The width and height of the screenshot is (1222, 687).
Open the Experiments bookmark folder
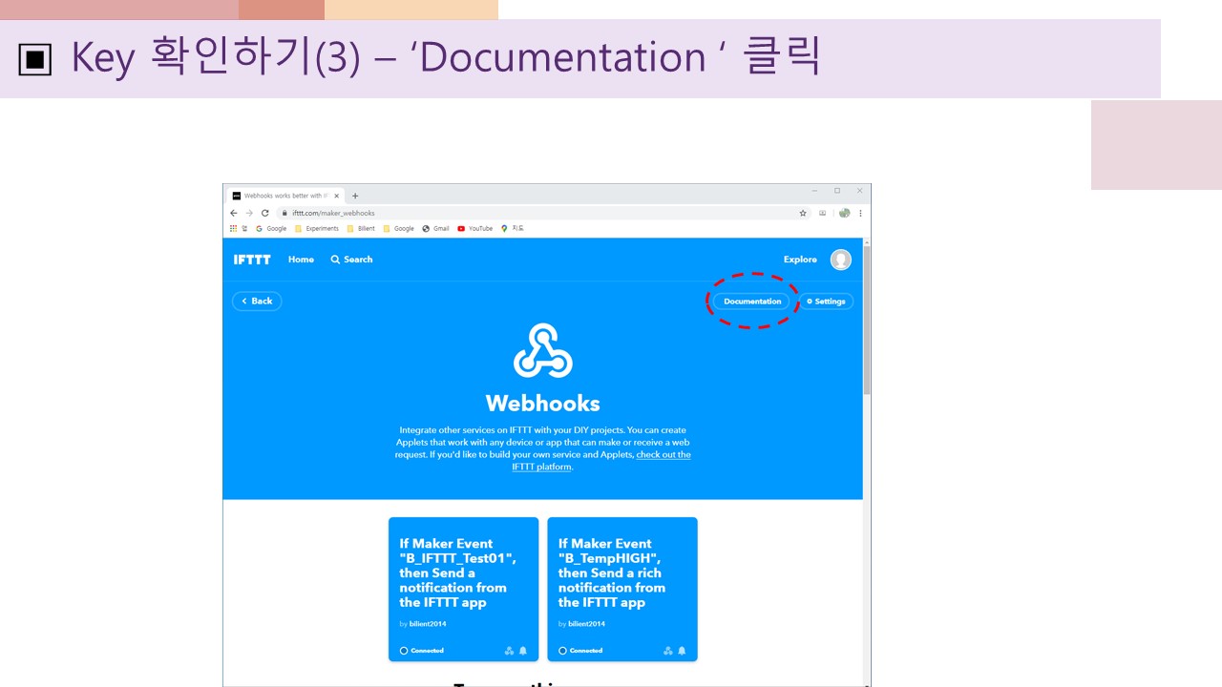pos(317,229)
